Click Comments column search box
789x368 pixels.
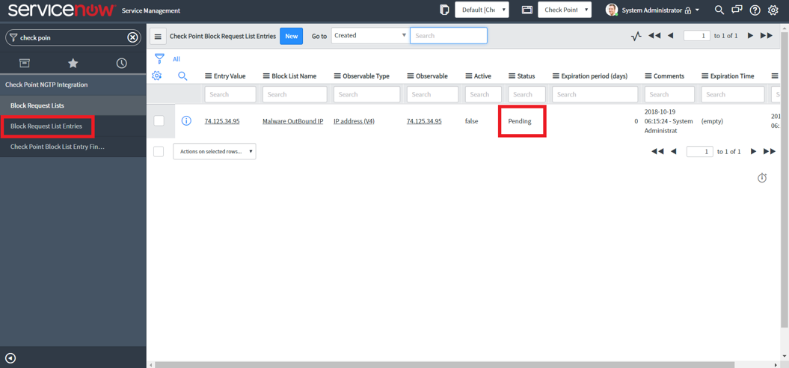click(x=670, y=94)
